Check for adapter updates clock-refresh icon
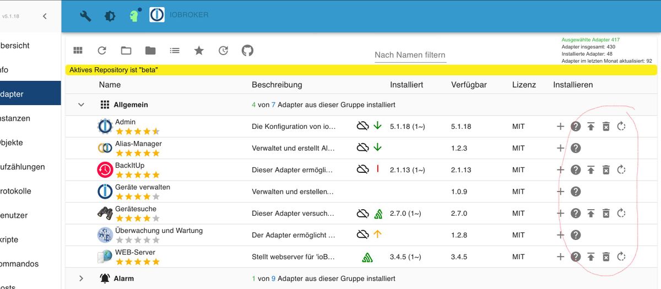Screen dimensions: 661x289 click(x=223, y=51)
